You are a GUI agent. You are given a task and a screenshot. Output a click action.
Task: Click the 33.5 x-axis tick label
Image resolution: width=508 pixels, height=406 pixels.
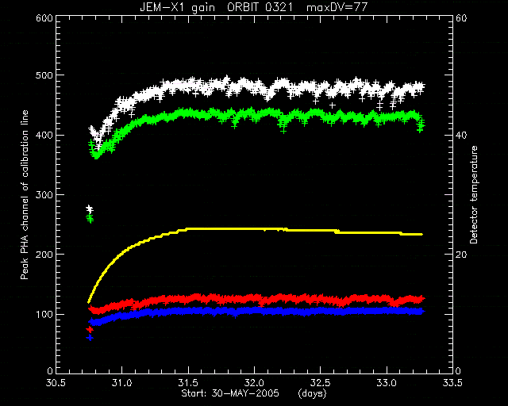pos(452,383)
